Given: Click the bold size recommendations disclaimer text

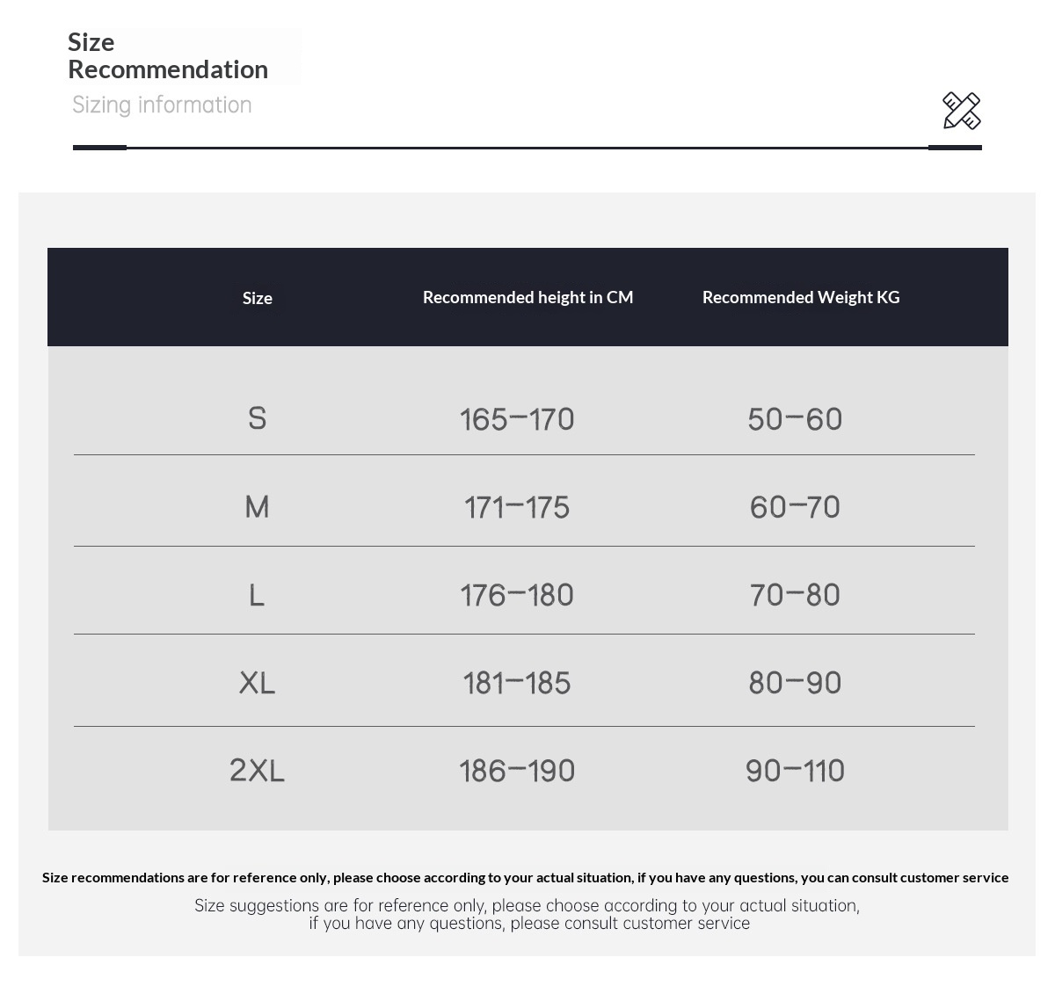Looking at the screenshot, I should point(526,877).
